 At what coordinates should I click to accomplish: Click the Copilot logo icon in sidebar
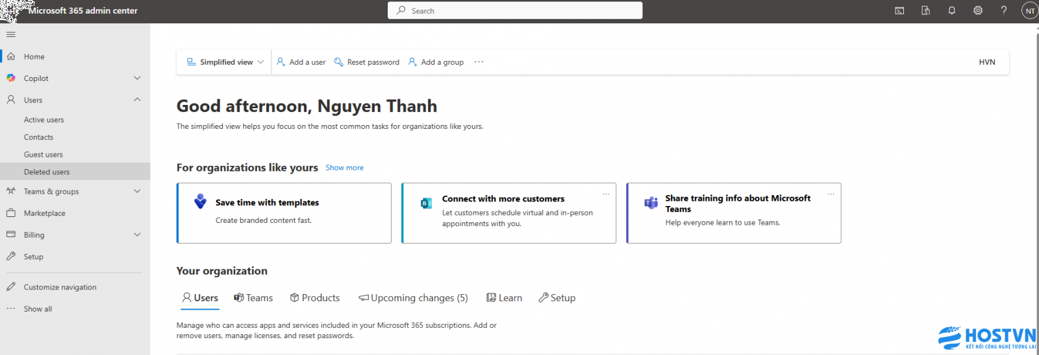pos(11,78)
